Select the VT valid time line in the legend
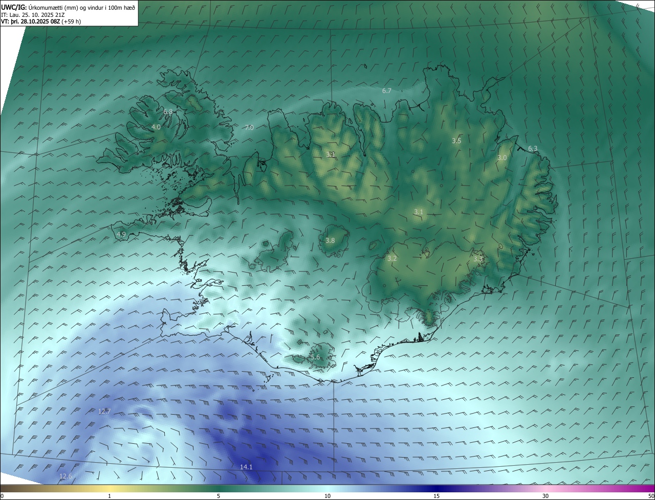 [x=40, y=21]
